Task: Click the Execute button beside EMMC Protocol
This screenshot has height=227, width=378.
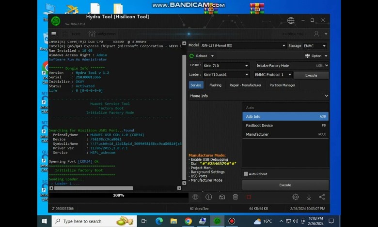Action: (x=311, y=75)
